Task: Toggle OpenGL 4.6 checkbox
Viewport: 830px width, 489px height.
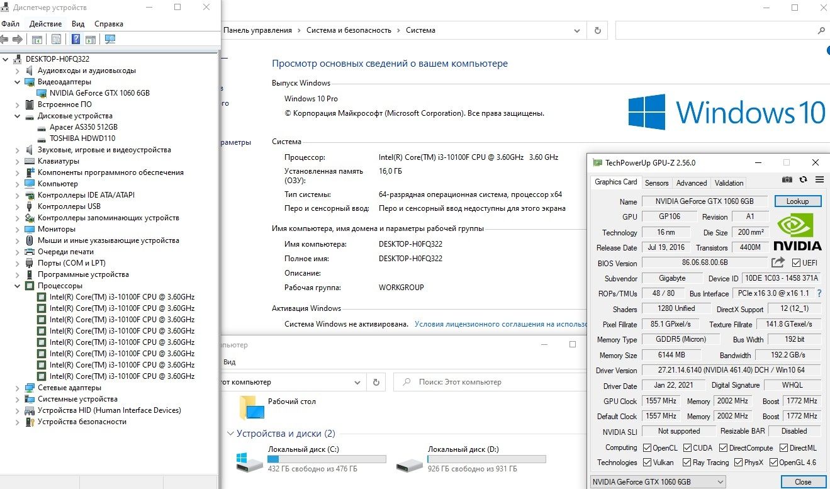Action: 773,463
